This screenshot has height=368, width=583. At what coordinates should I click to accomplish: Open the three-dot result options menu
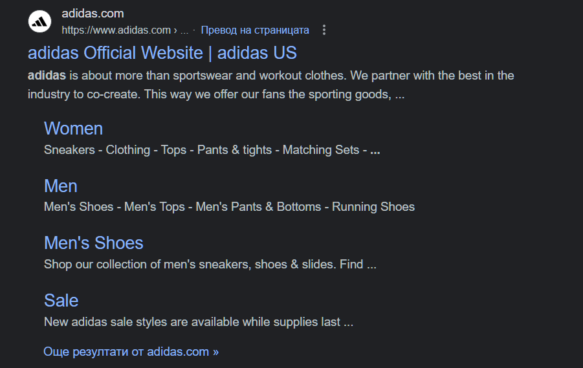click(x=324, y=30)
